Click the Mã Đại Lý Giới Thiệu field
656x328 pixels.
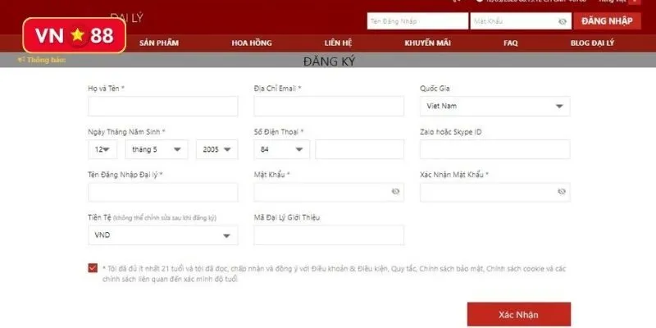[x=329, y=235]
